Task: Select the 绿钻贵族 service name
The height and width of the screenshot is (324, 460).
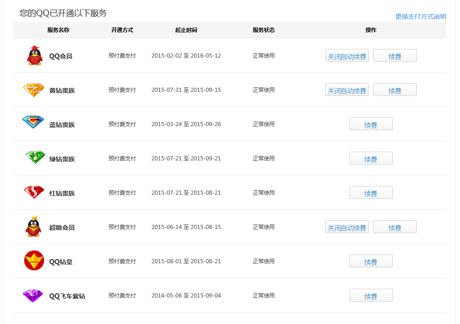Action: (62, 159)
